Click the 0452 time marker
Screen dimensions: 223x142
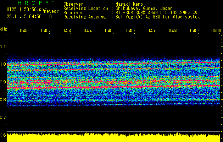point(45,31)
